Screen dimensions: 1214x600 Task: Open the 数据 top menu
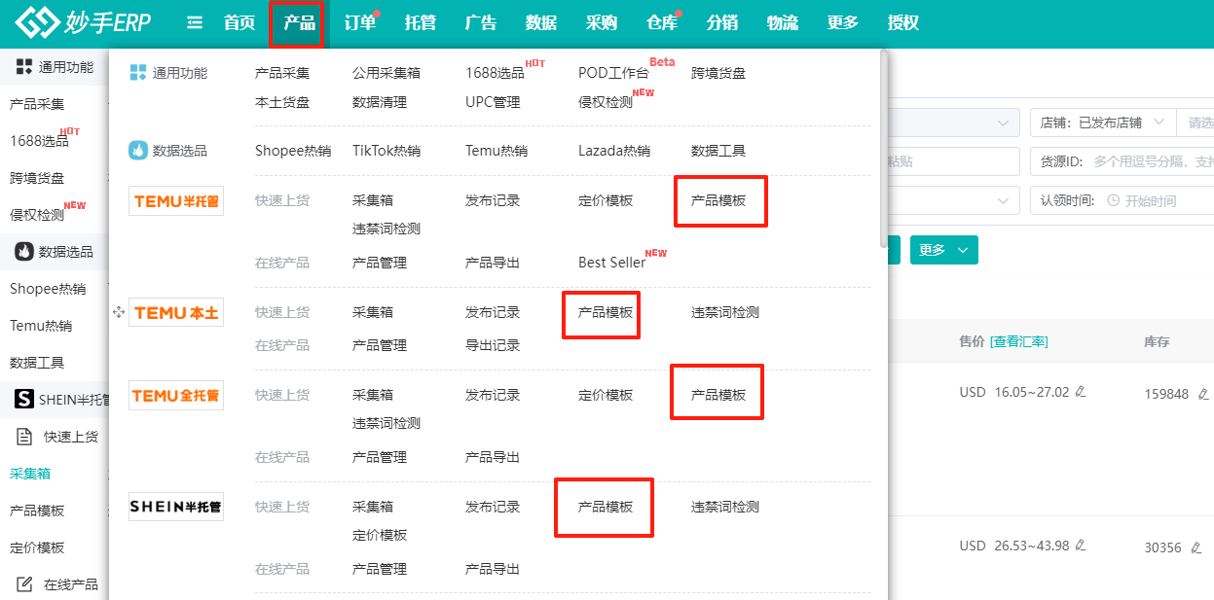(x=541, y=22)
